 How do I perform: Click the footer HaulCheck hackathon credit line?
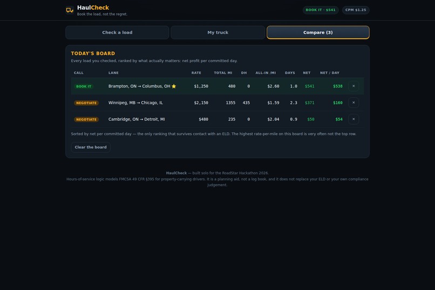(217, 173)
